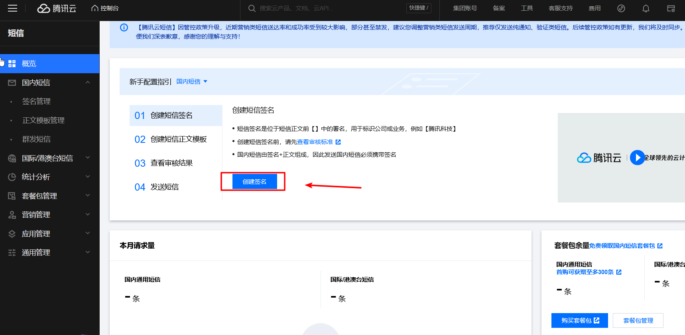Focus the product search input field

click(x=331, y=8)
